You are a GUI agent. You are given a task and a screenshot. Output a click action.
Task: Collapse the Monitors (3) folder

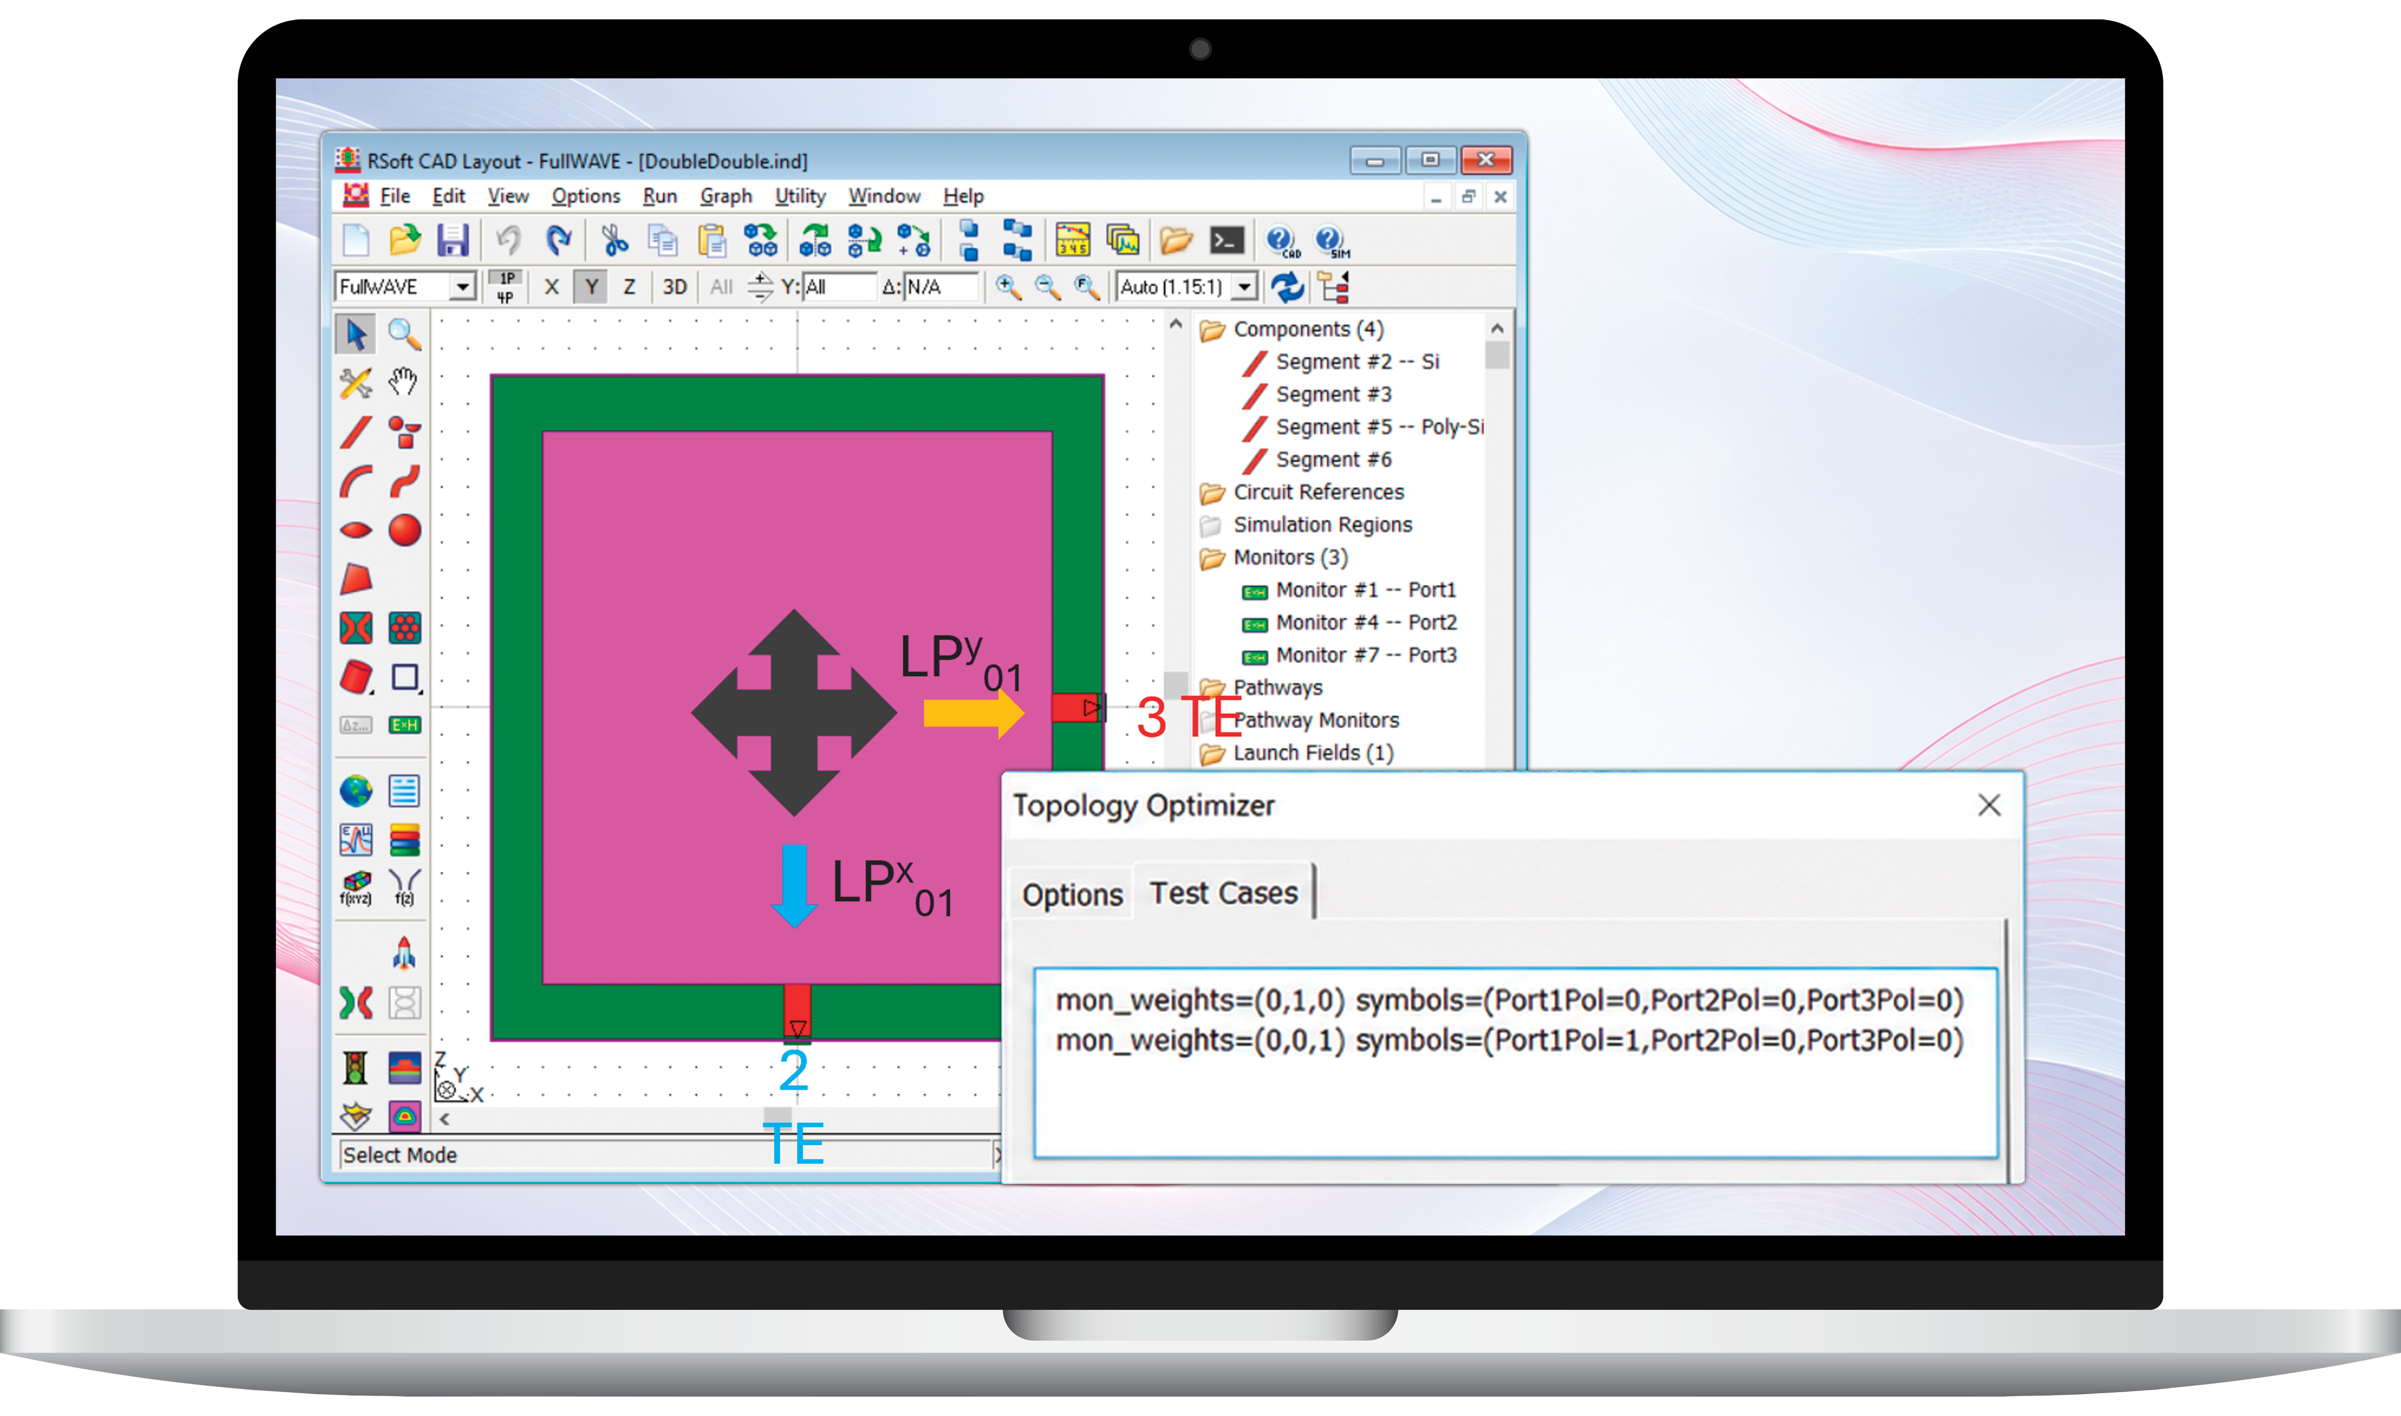(x=1212, y=558)
